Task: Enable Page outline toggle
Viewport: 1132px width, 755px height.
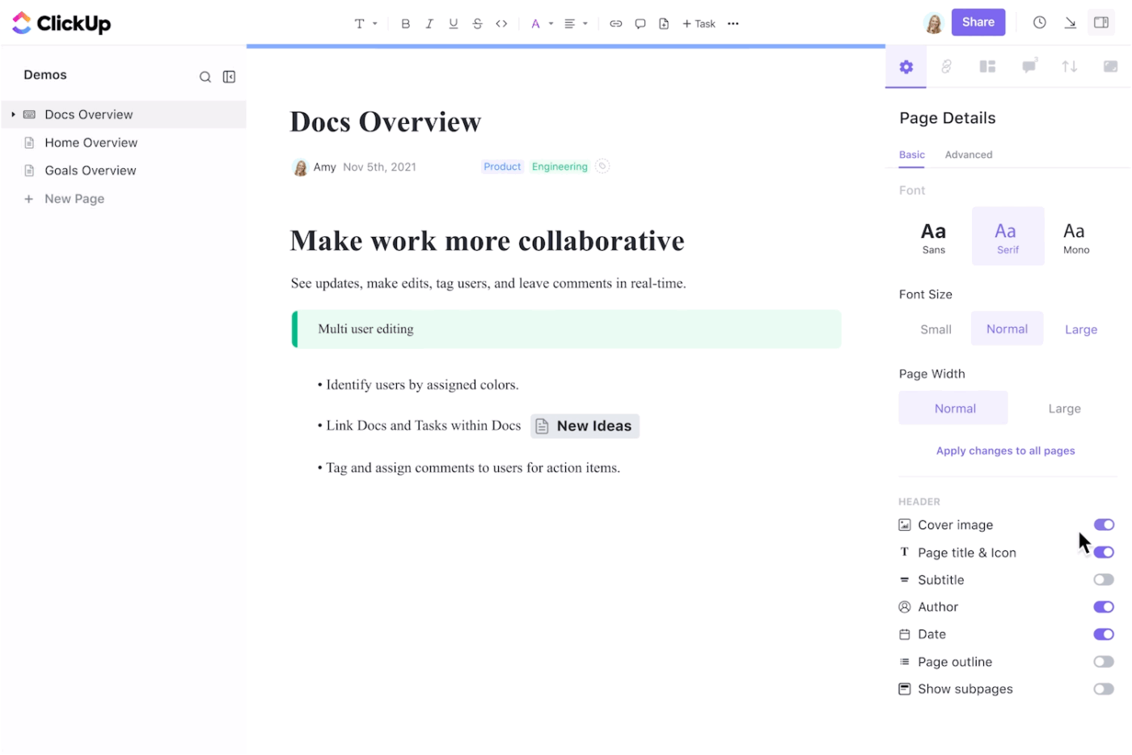Action: click(1104, 662)
